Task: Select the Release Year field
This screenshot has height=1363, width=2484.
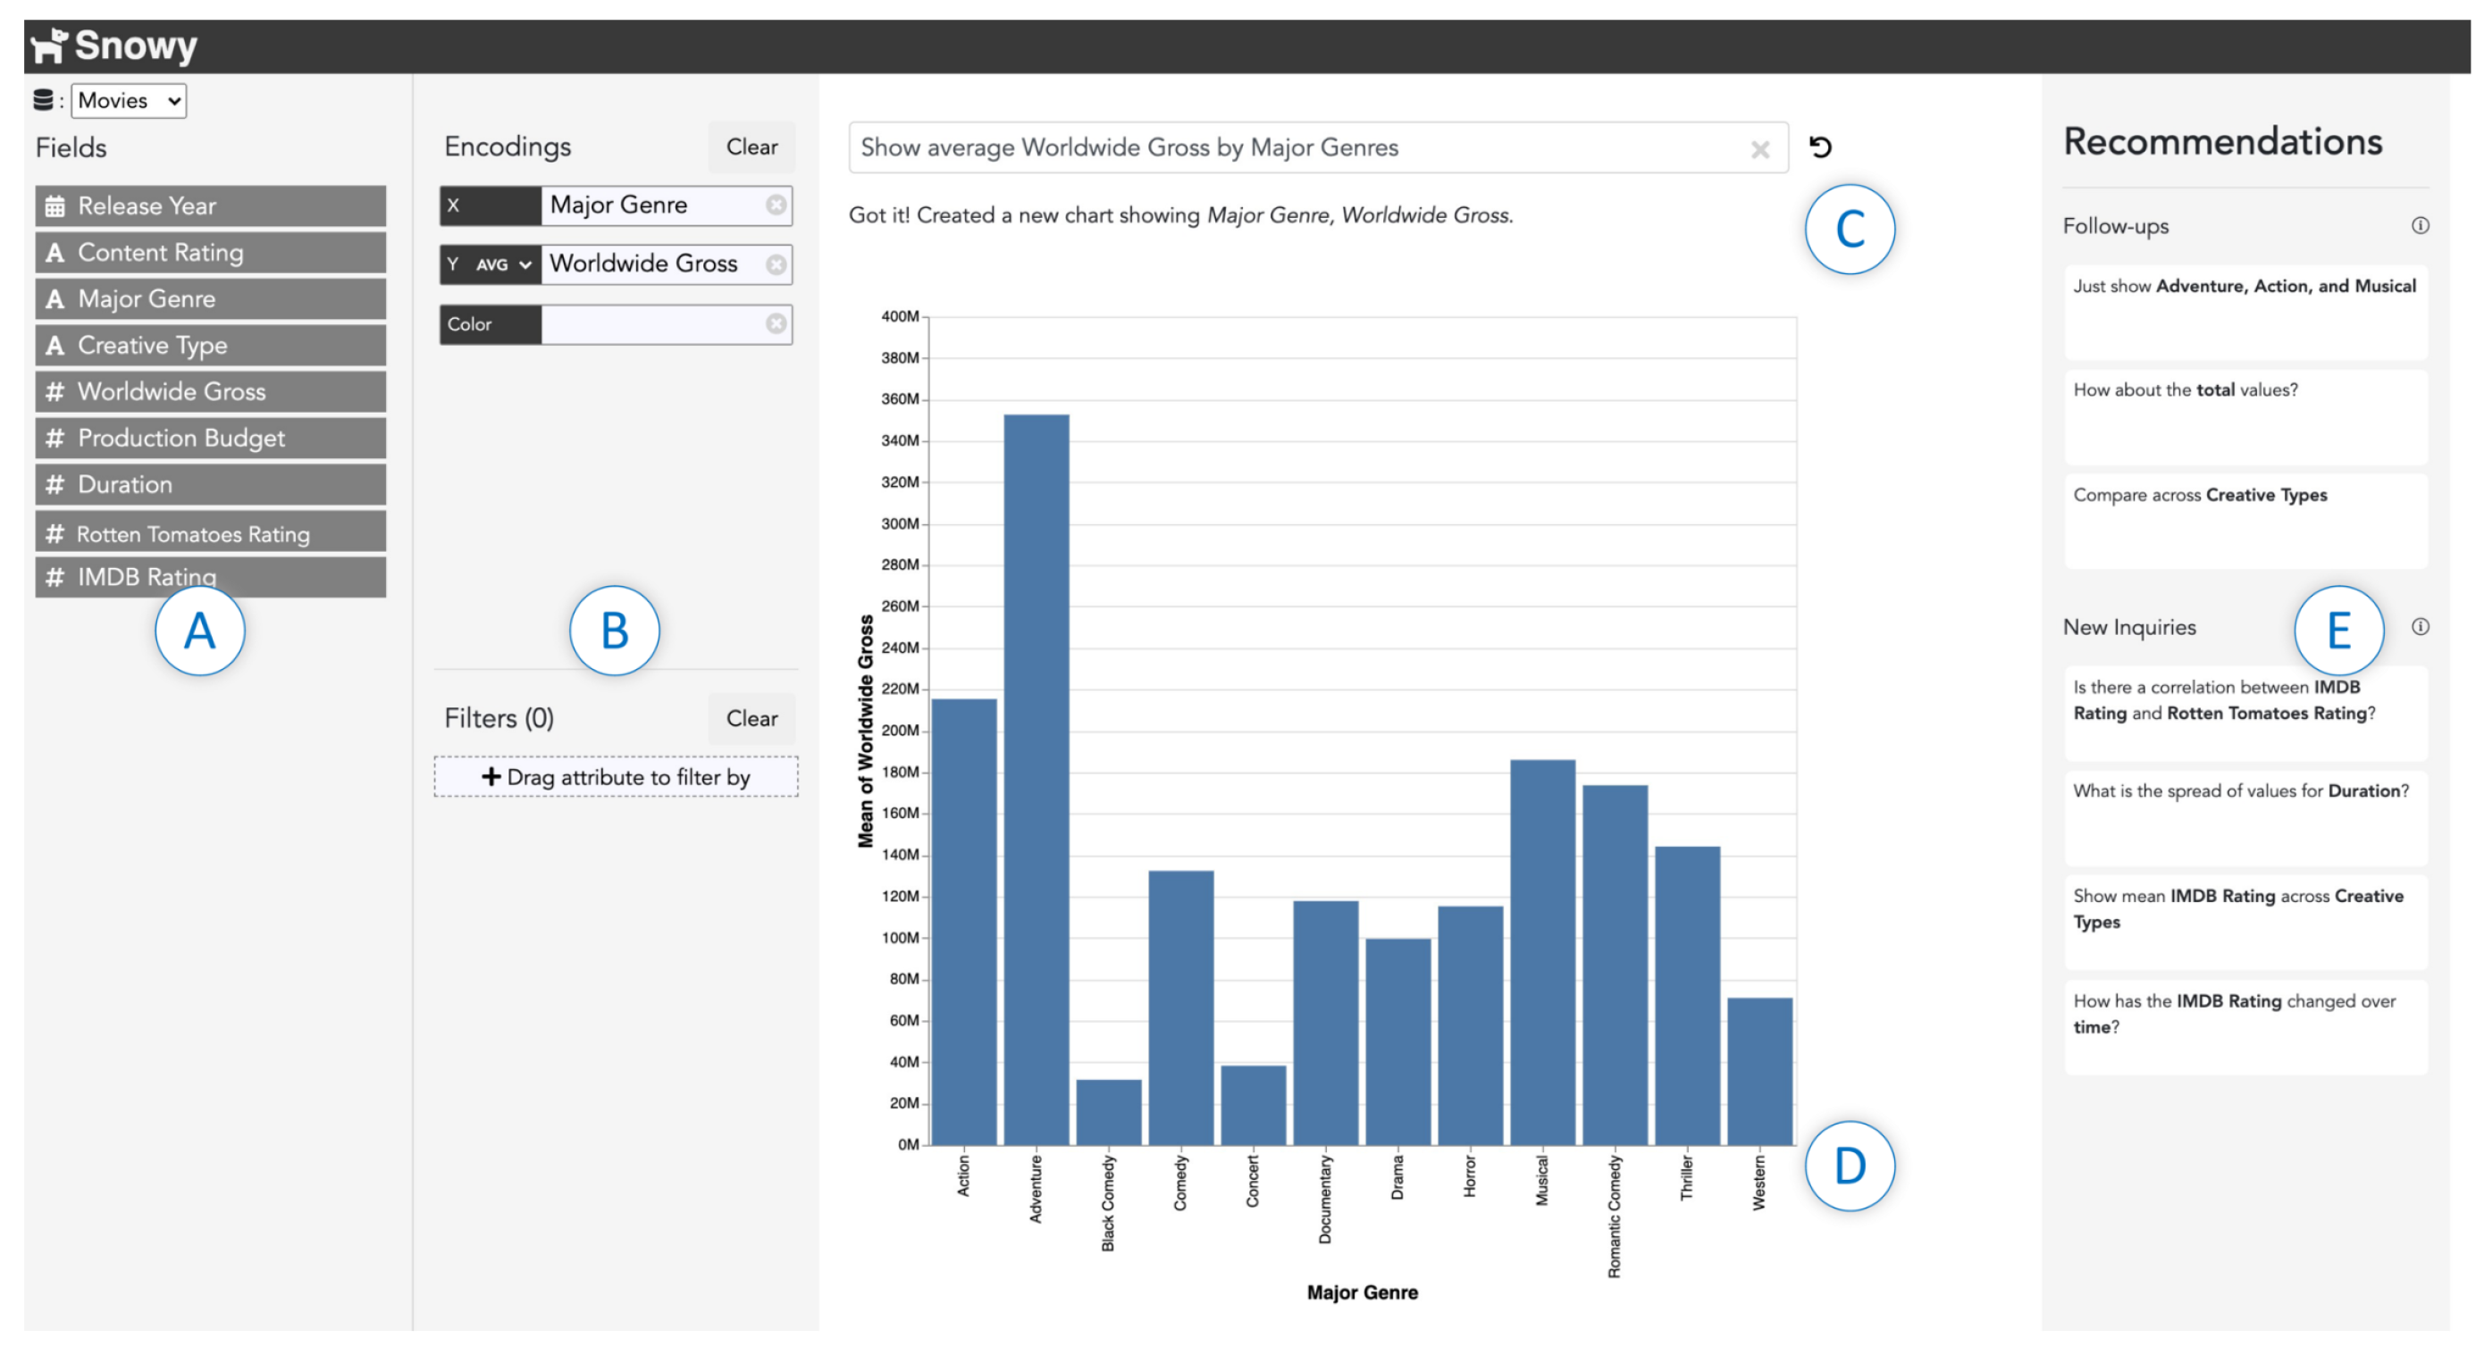Action: click(x=210, y=206)
